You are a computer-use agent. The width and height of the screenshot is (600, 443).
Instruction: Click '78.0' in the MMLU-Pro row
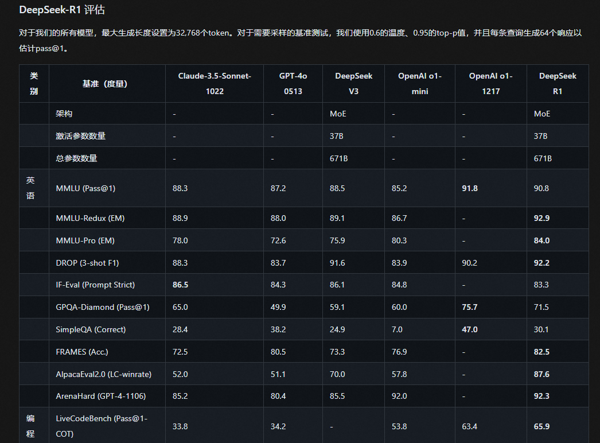coord(180,240)
